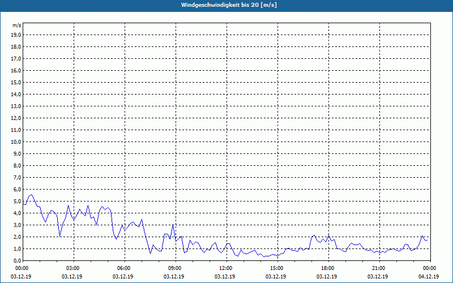Select the '00:00' label above '04.12.19'

click(x=430, y=268)
